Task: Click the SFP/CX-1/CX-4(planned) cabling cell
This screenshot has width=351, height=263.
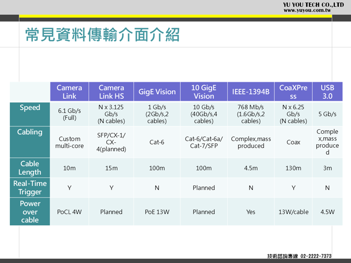Action: click(x=111, y=142)
